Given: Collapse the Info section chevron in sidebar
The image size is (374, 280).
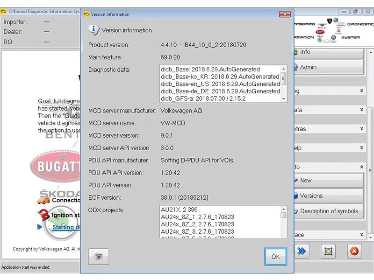Looking at the screenshot, I should [361, 167].
